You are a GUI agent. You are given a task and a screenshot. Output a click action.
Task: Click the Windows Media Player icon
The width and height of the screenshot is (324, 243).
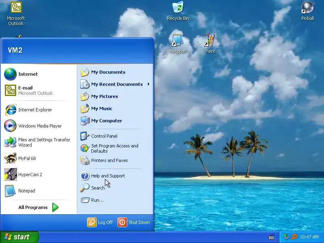(x=11, y=126)
